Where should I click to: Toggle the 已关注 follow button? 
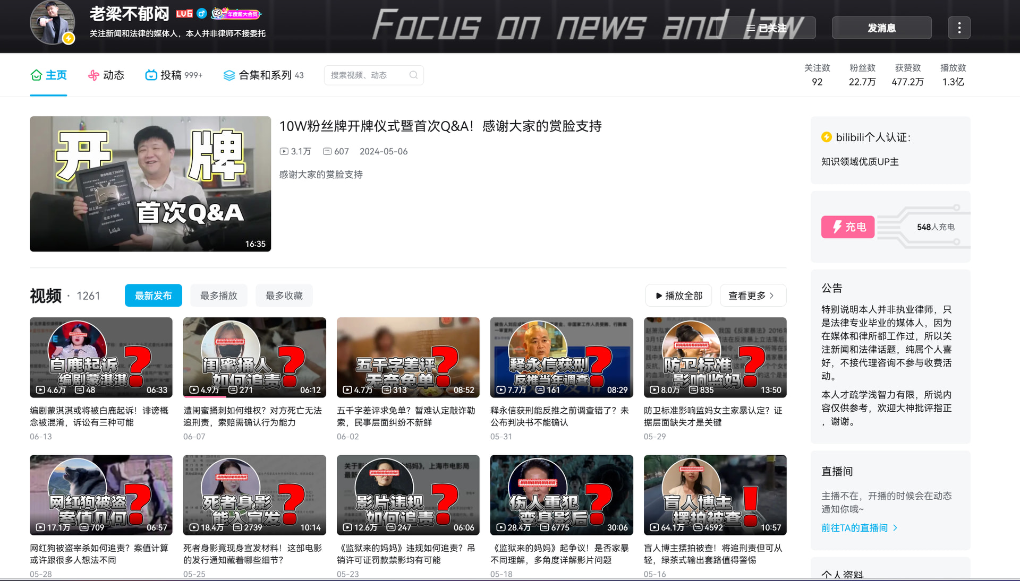(767, 28)
